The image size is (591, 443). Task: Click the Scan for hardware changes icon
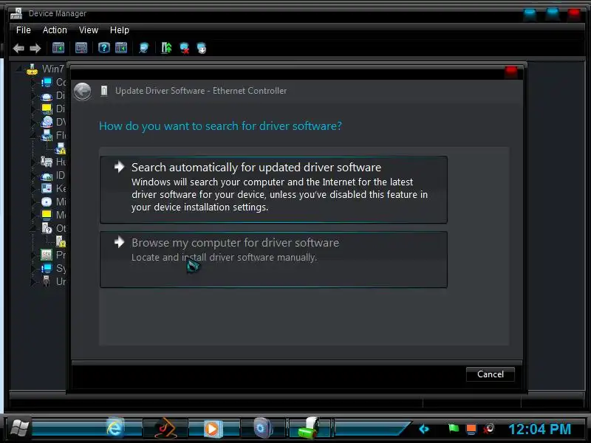pyautogui.click(x=144, y=48)
